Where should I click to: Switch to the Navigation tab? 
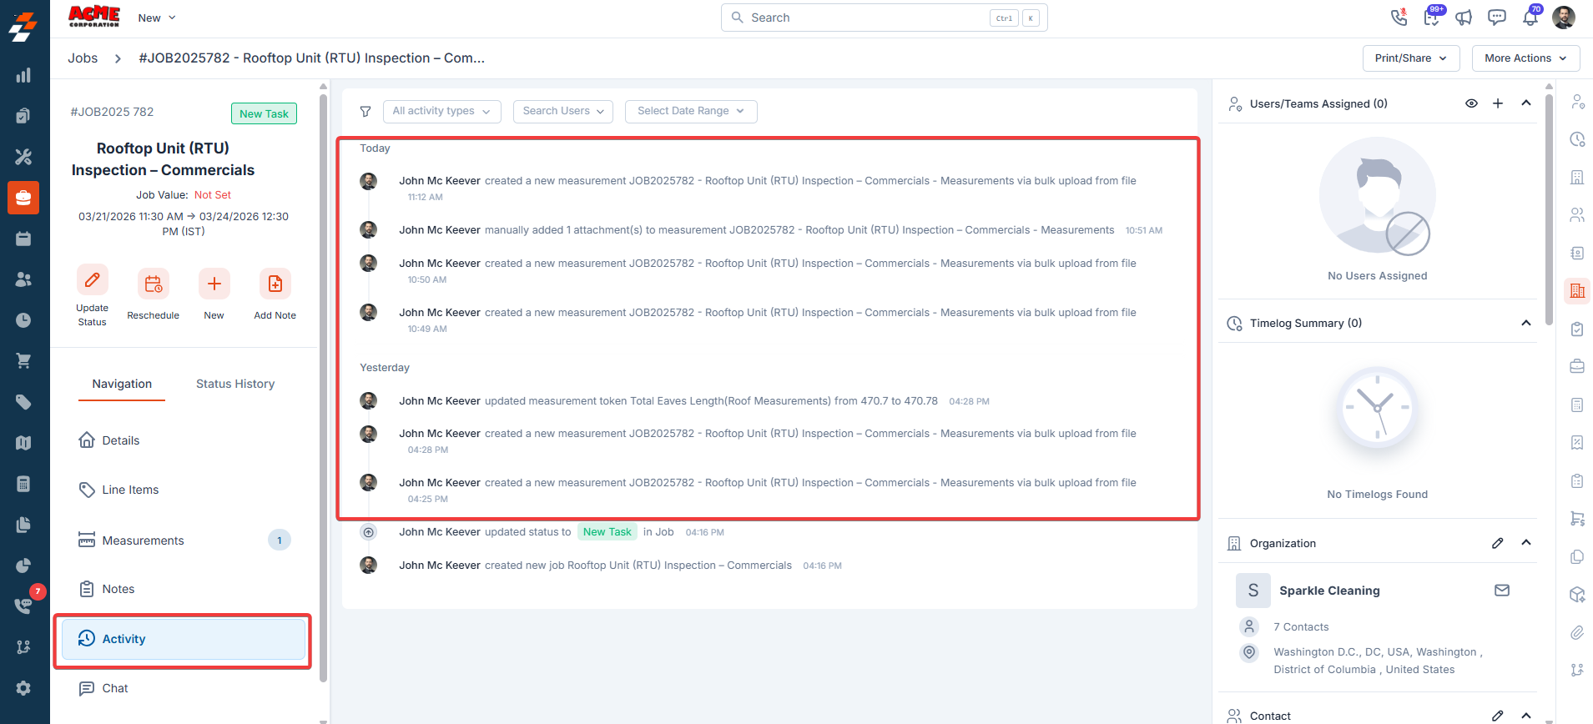point(122,384)
